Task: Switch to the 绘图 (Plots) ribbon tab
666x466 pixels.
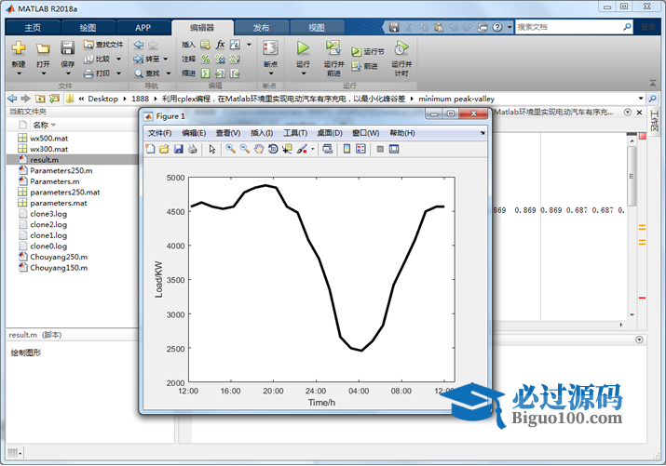Action: [x=88, y=28]
